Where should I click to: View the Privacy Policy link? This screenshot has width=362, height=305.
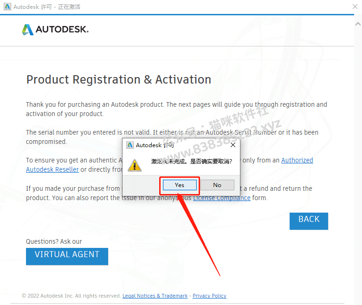(x=209, y=296)
